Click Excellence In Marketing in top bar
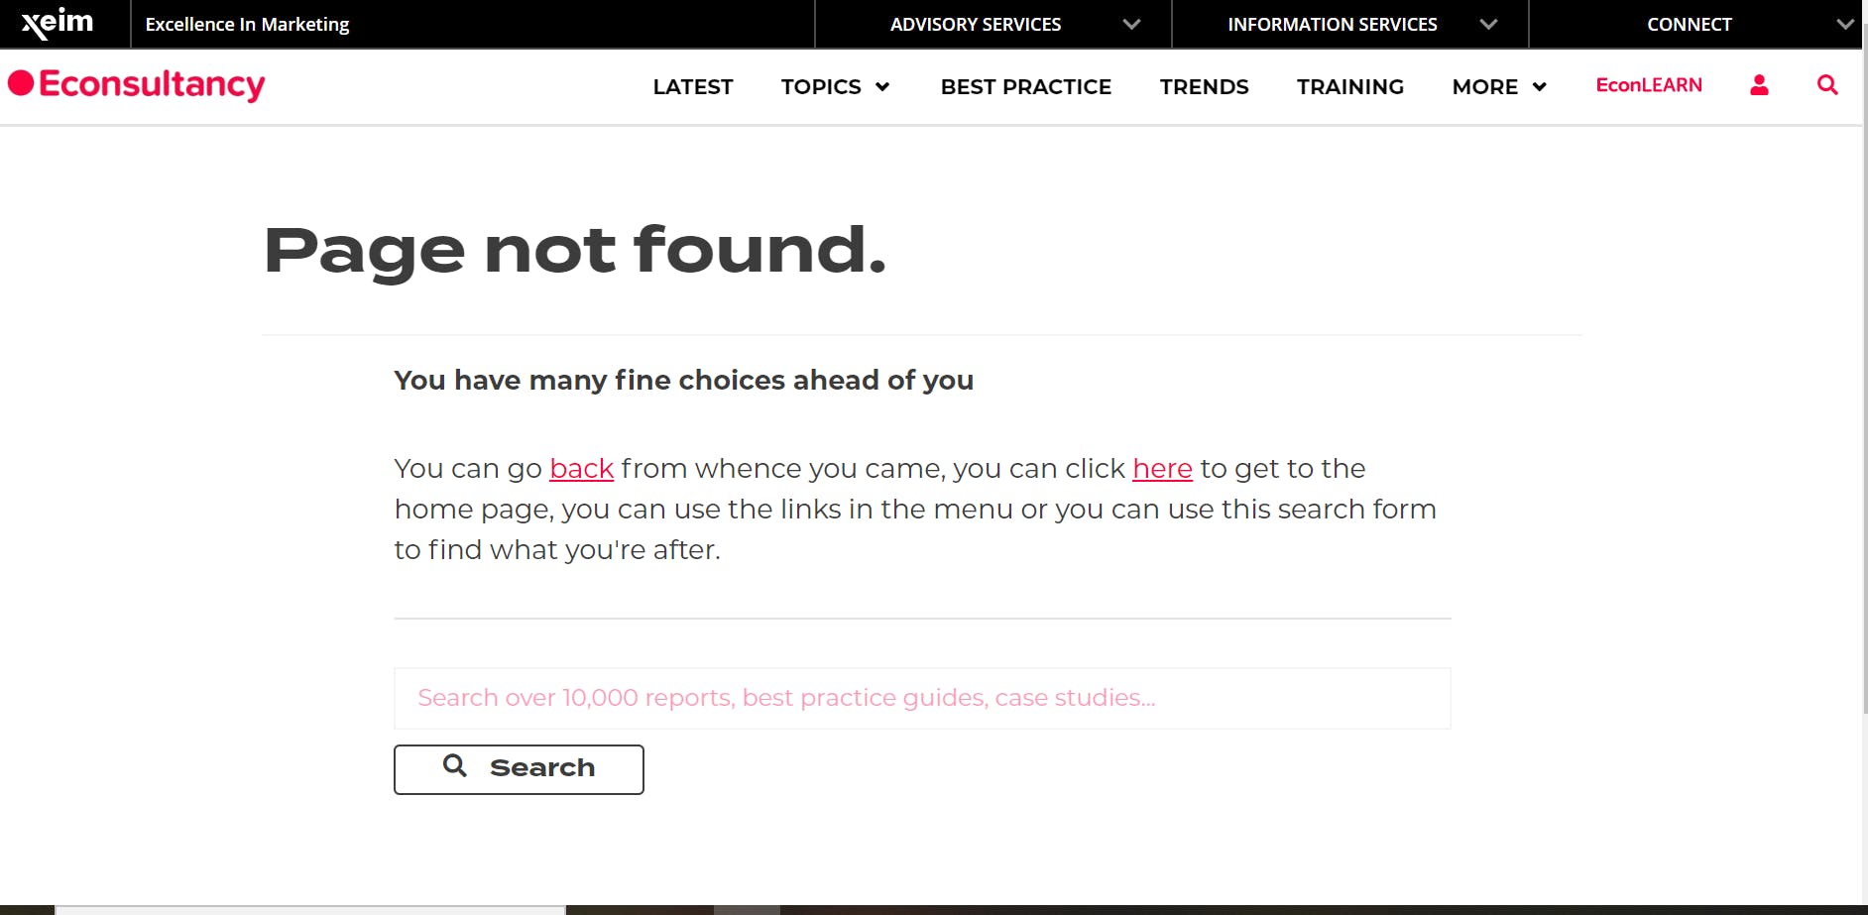Viewport: 1868px width, 915px height. (x=246, y=24)
